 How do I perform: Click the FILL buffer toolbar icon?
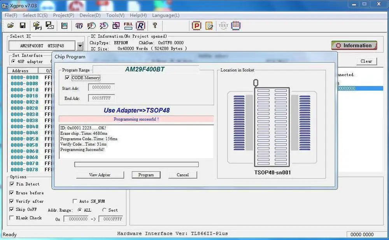128,26
